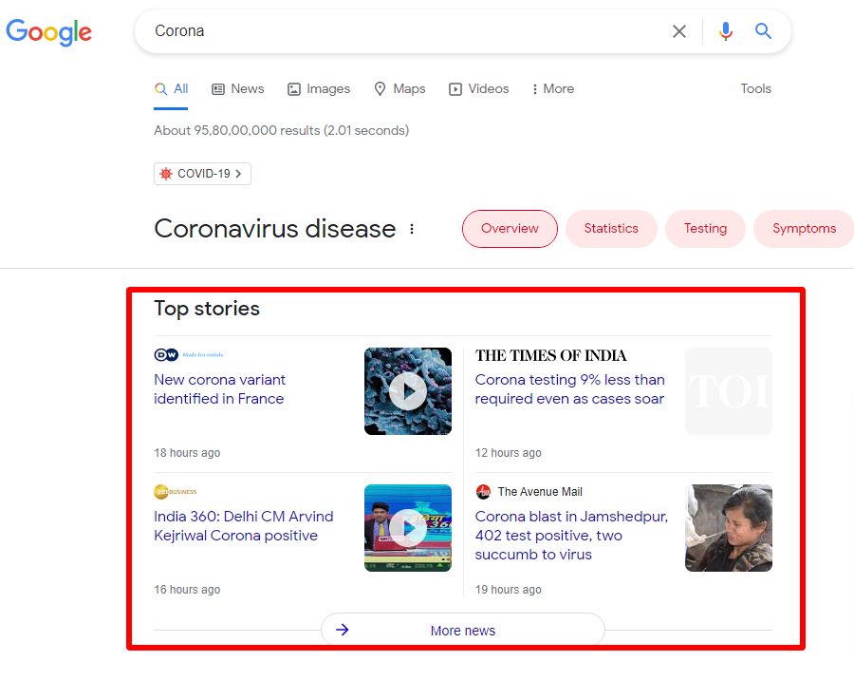Click the Top stories heading
The width and height of the screenshot is (854, 680).
point(207,309)
